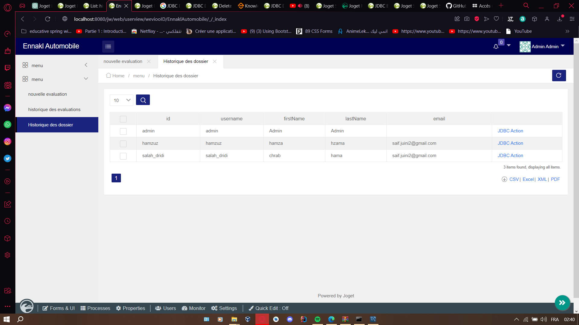Click the Joget logo in admin bar
This screenshot has height=325, width=579.
point(27,306)
